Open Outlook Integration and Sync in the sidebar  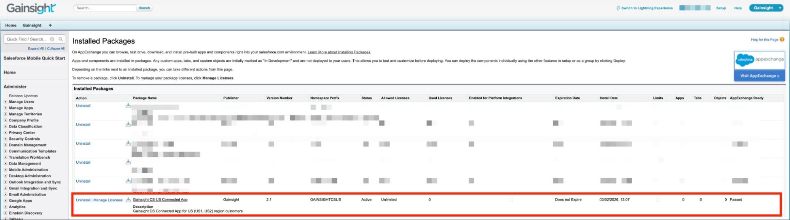tap(35, 182)
